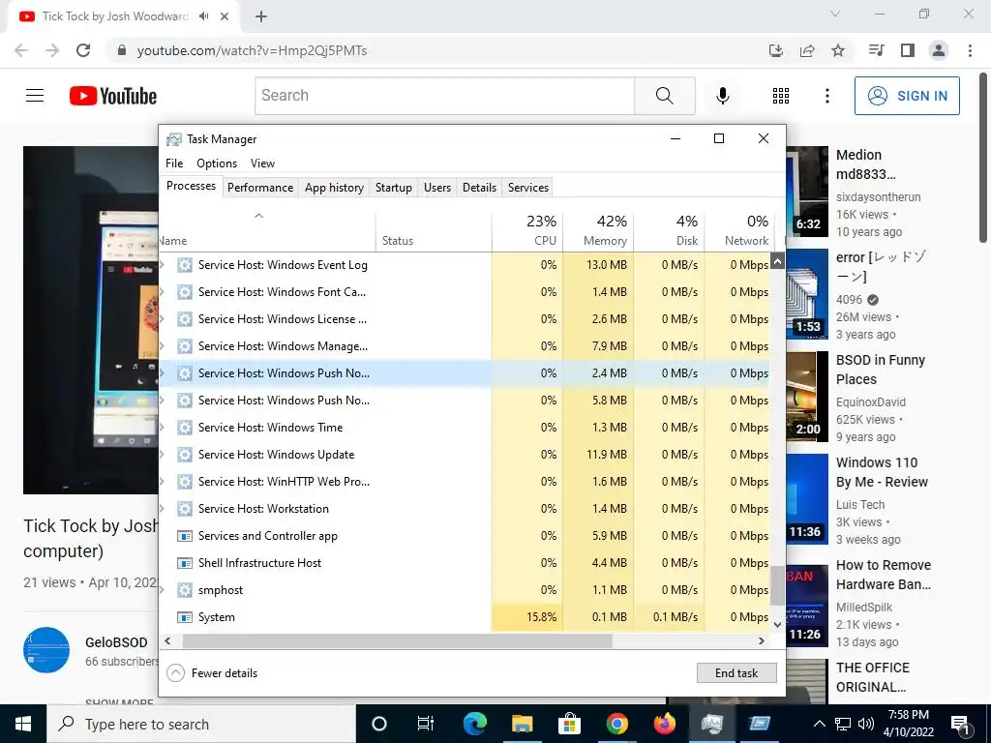Select the Shell Infrastructure Host row

tap(465, 562)
